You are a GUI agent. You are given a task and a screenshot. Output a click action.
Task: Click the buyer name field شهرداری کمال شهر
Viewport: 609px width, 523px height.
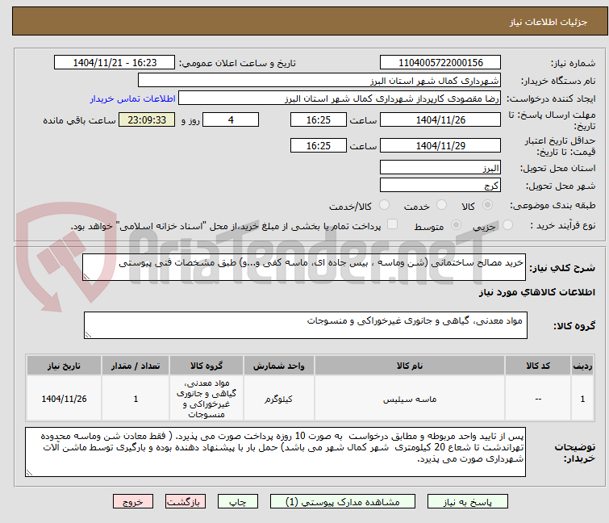(319, 81)
